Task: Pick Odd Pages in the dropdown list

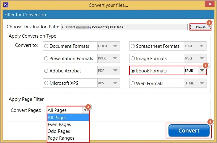Action: (59, 131)
